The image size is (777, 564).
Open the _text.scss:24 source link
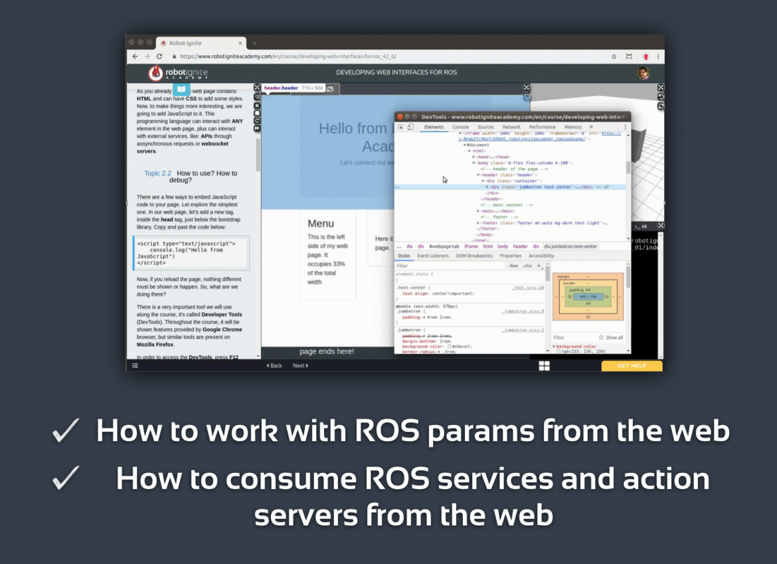click(528, 288)
